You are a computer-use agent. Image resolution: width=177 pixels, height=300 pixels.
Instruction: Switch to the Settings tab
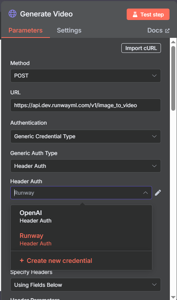click(69, 30)
